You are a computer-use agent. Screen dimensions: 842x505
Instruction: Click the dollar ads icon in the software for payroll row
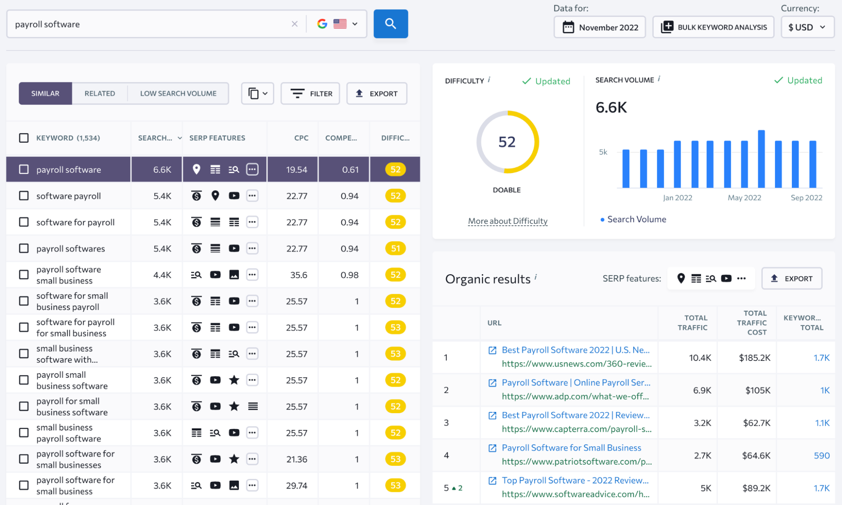196,222
